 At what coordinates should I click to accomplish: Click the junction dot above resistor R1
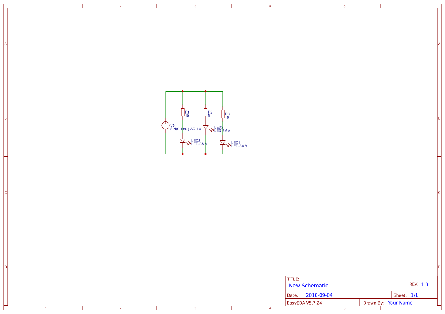(183, 91)
